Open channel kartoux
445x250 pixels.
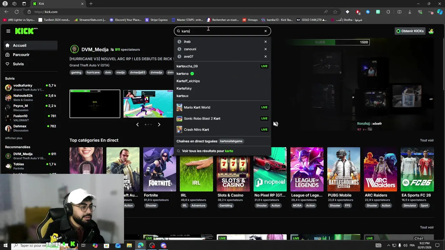point(222,96)
